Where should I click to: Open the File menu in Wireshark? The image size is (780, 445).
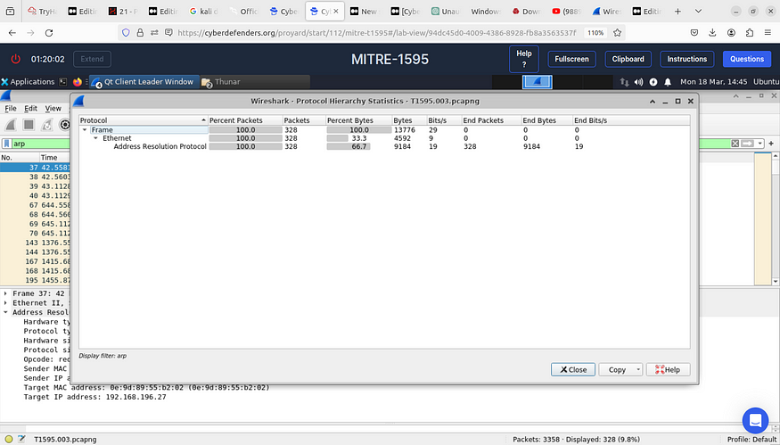(x=11, y=108)
